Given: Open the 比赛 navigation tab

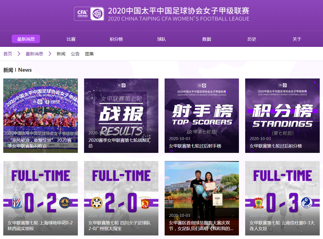Looking at the screenshot, I should pyautogui.click(x=71, y=39).
